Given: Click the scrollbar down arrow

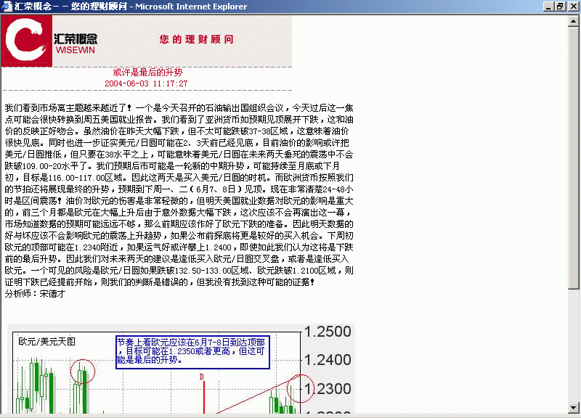Looking at the screenshot, I should tap(573, 407).
